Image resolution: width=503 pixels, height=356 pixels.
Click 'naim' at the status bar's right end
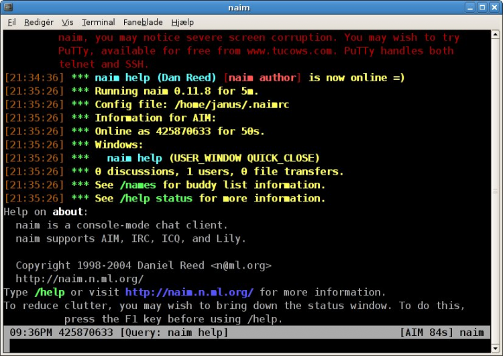click(471, 332)
